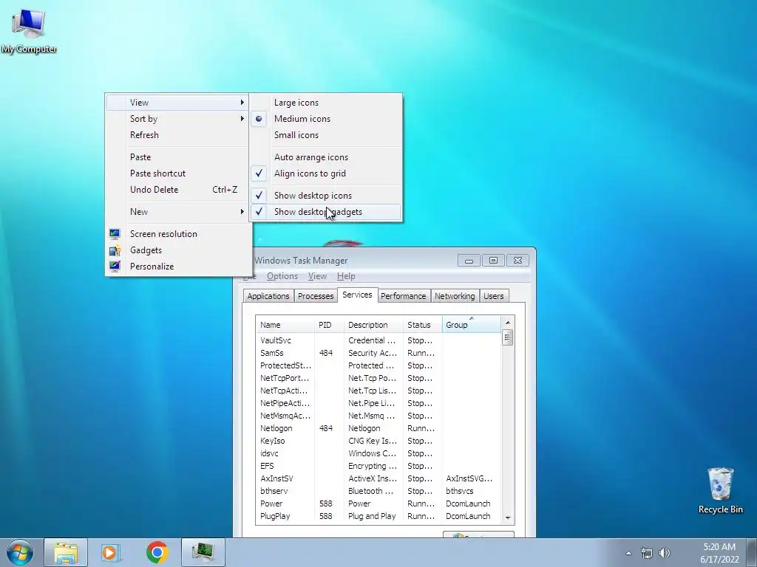
Task: Click the Screen resolution monitor icon
Action: point(115,234)
